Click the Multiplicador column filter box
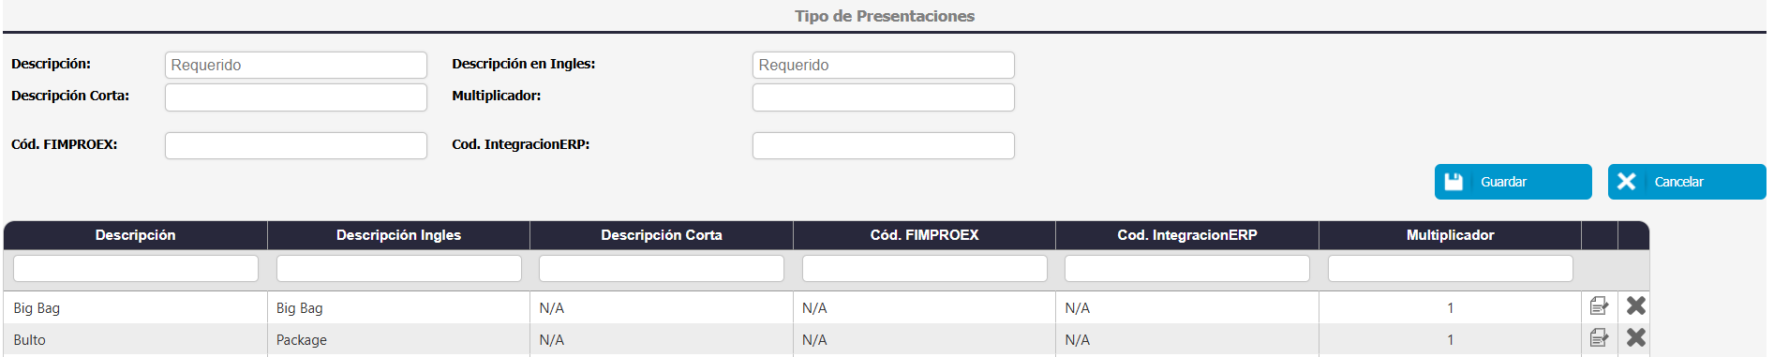Viewport: 1774px width, 357px height. pyautogui.click(x=1450, y=269)
